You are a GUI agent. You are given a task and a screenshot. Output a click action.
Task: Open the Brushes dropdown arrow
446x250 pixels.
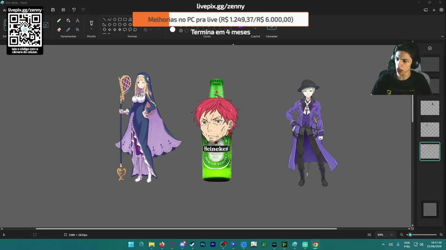tap(91, 29)
